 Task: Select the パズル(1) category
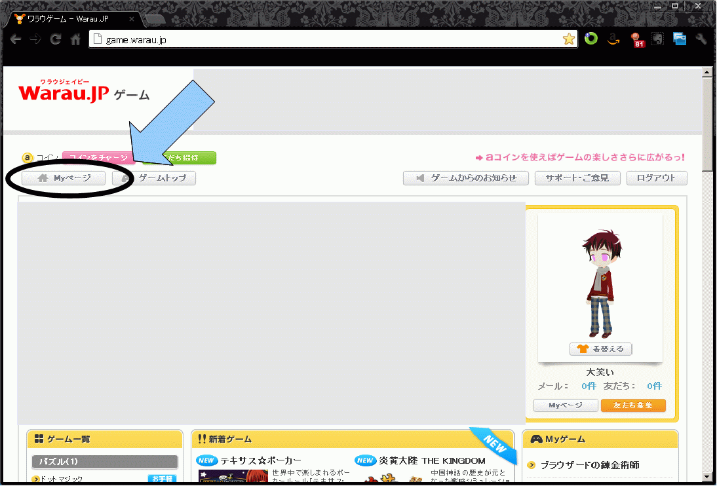[x=105, y=462]
